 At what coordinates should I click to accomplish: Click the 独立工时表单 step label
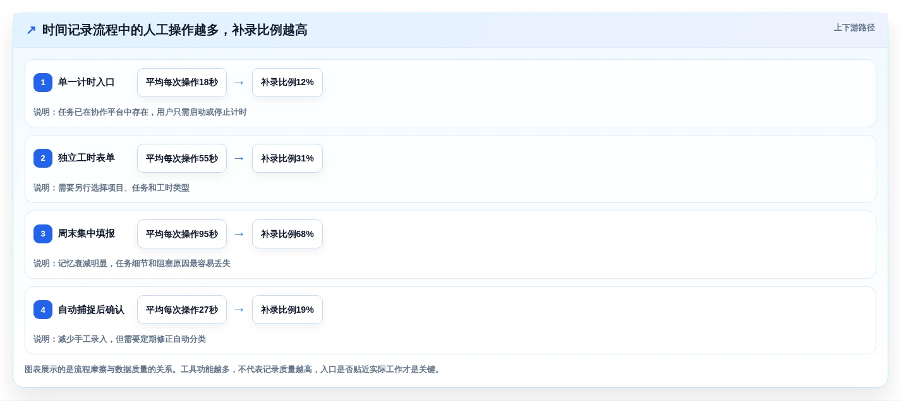(x=87, y=158)
